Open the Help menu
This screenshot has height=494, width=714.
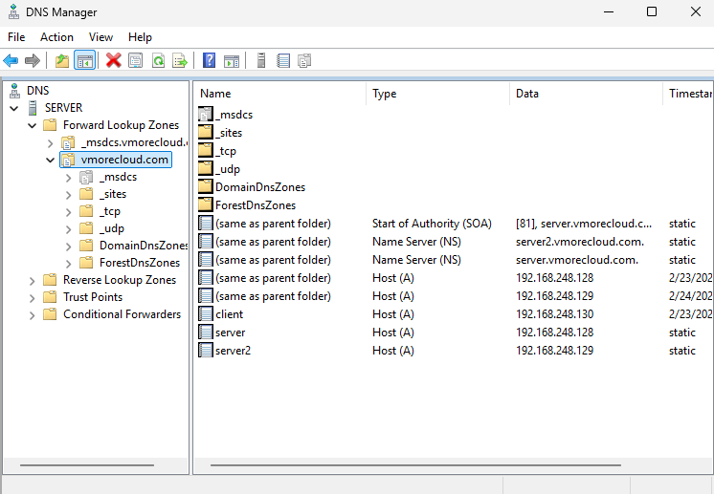140,37
